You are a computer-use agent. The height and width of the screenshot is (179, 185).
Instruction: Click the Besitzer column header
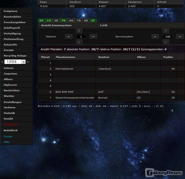(115, 57)
